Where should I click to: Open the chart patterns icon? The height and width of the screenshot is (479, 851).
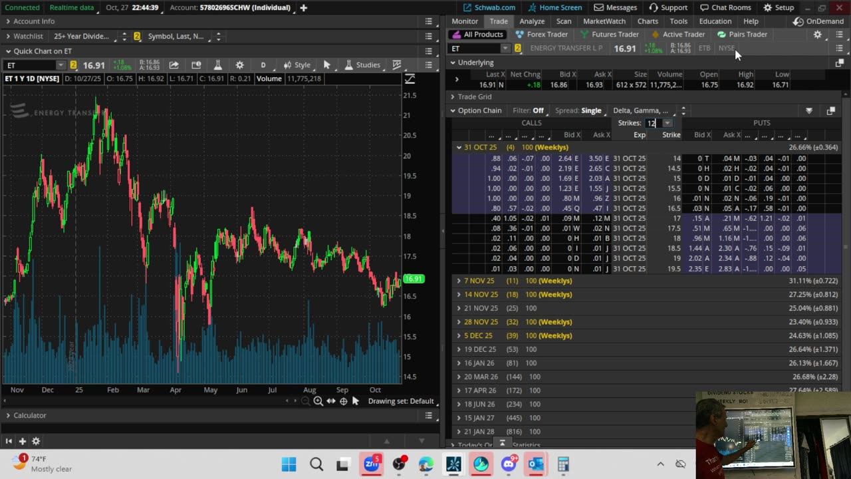coord(397,65)
